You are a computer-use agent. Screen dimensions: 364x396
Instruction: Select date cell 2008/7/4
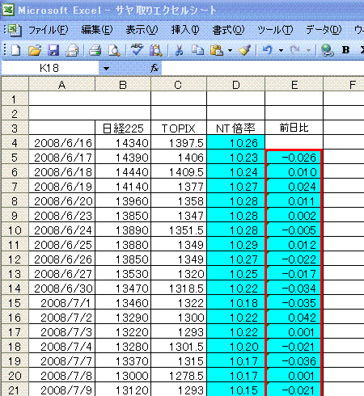point(61,346)
